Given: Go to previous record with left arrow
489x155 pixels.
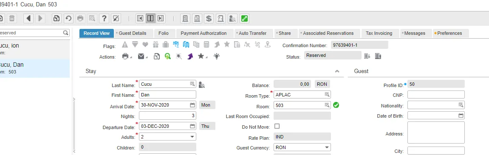Looking at the screenshot, I should tap(28, 18).
